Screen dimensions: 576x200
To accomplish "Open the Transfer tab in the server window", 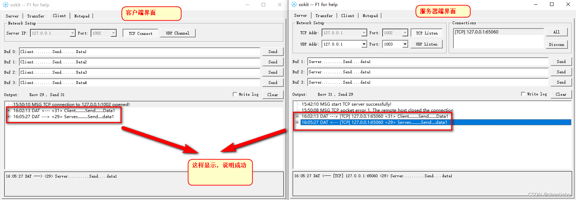I will point(324,16).
